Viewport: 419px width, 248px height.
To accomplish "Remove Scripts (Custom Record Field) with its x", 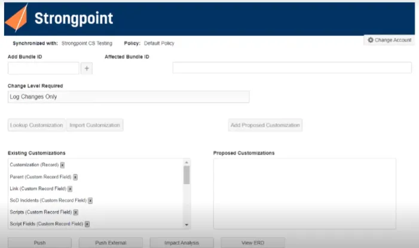I will pos(76,213).
